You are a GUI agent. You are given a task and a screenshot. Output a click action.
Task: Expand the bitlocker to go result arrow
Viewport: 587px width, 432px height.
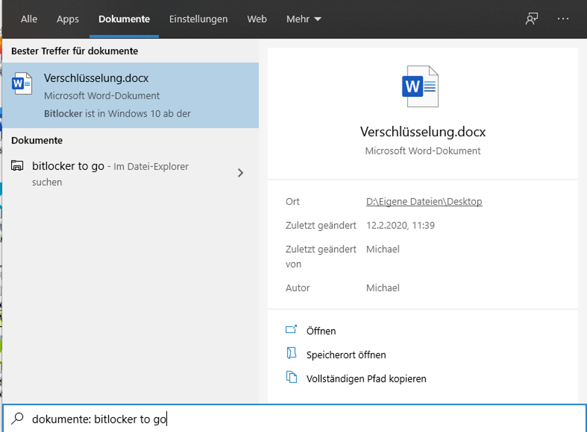(x=241, y=173)
